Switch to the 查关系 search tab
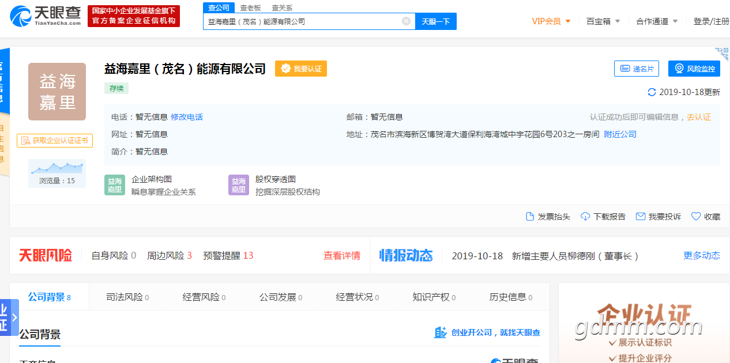Viewport: 730px width, 363px height. [x=282, y=7]
